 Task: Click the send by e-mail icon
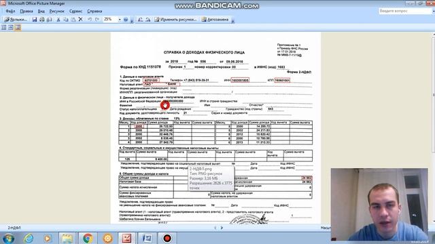coord(49,20)
